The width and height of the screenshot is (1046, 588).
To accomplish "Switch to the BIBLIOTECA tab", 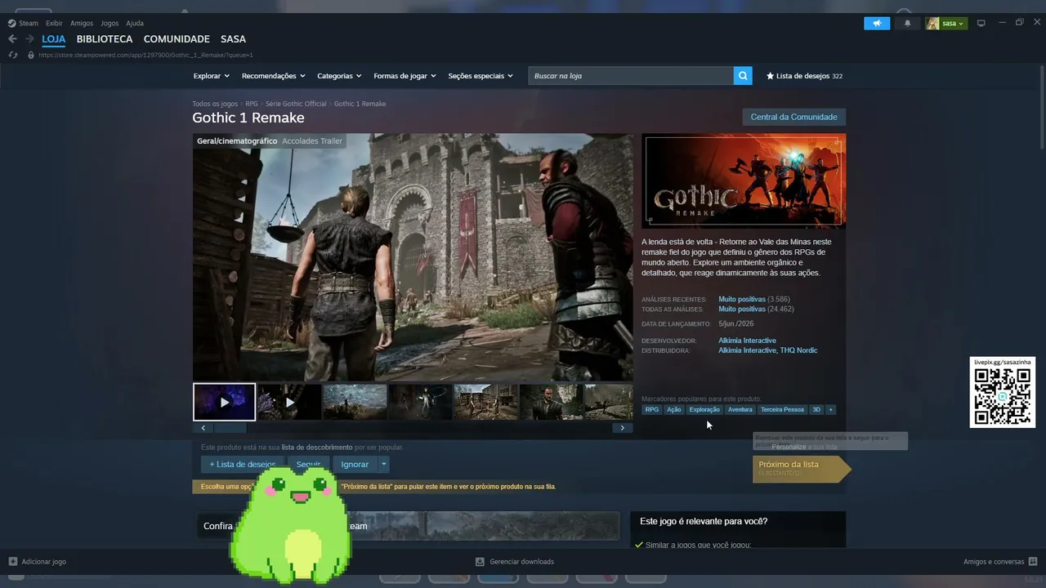I will [105, 38].
